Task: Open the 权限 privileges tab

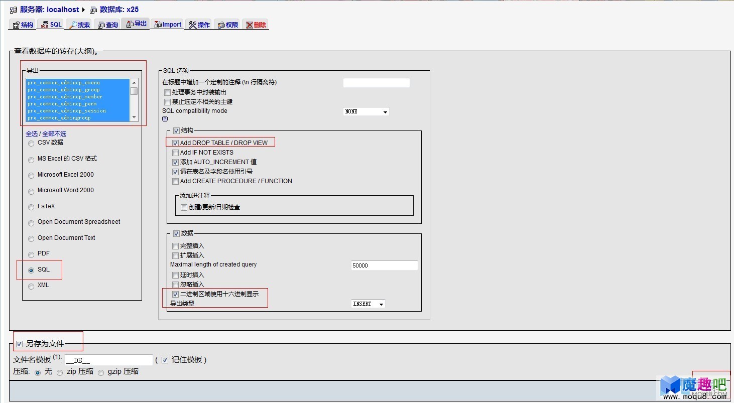Action: tap(228, 25)
